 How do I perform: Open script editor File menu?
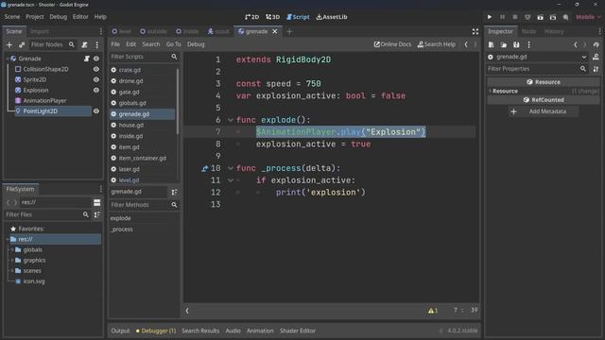coord(115,44)
